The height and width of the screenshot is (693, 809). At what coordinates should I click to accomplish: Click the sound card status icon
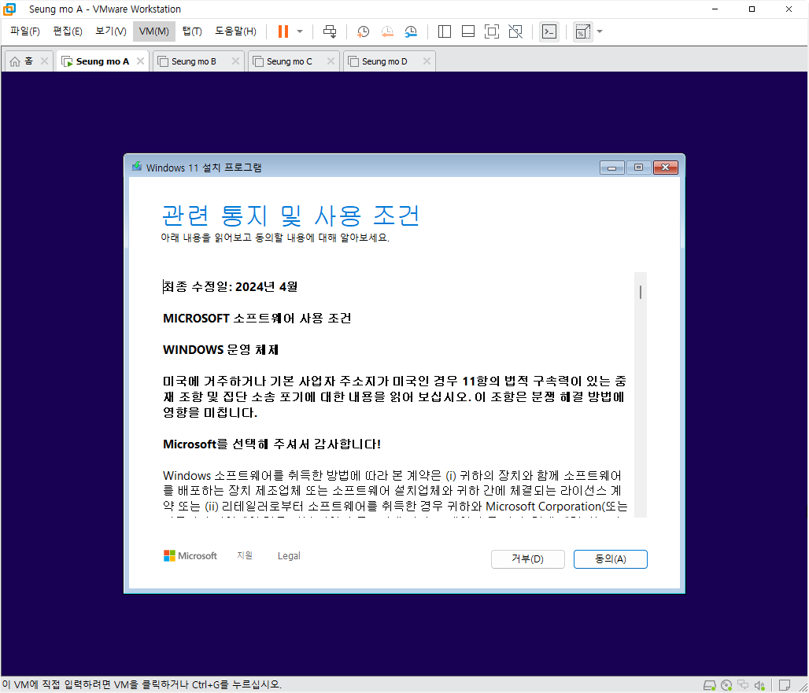click(759, 685)
